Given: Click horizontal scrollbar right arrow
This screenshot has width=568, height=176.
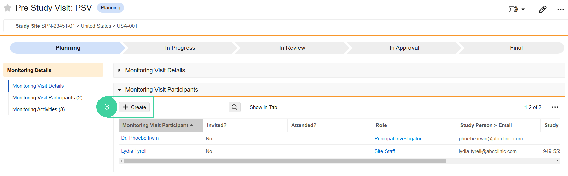Looking at the screenshot, I should click(557, 161).
